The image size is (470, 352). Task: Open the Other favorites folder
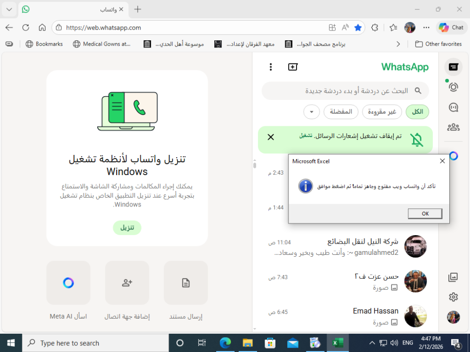click(438, 44)
